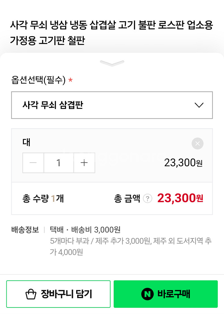Tap the green 바로구매 button

(166, 294)
